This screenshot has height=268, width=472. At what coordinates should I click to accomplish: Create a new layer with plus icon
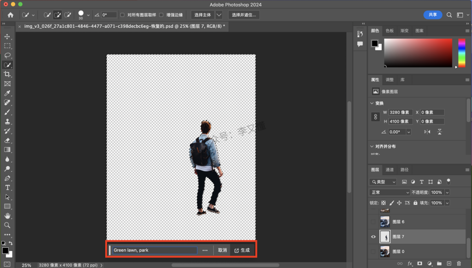click(x=449, y=263)
